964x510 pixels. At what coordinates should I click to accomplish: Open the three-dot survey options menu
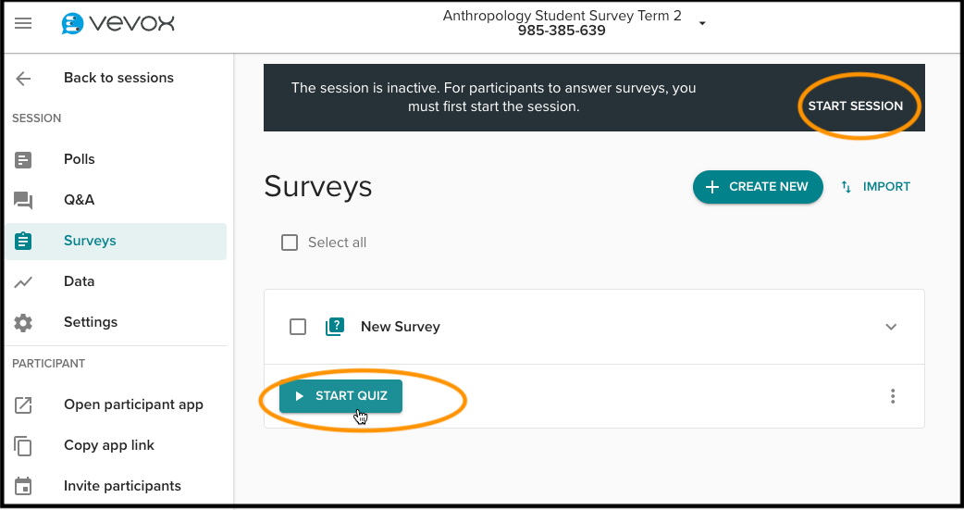coord(893,396)
